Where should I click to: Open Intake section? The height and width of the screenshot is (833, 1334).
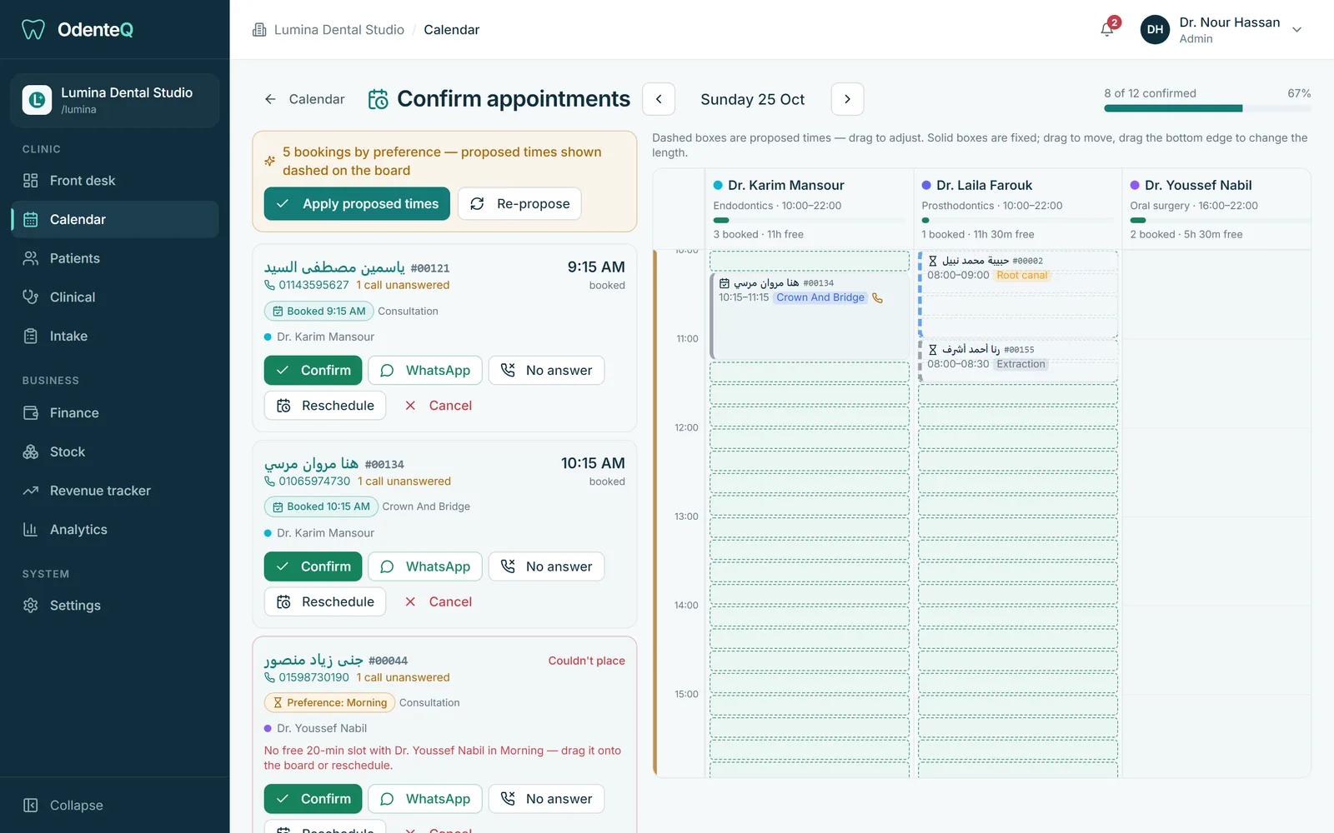click(x=115, y=337)
